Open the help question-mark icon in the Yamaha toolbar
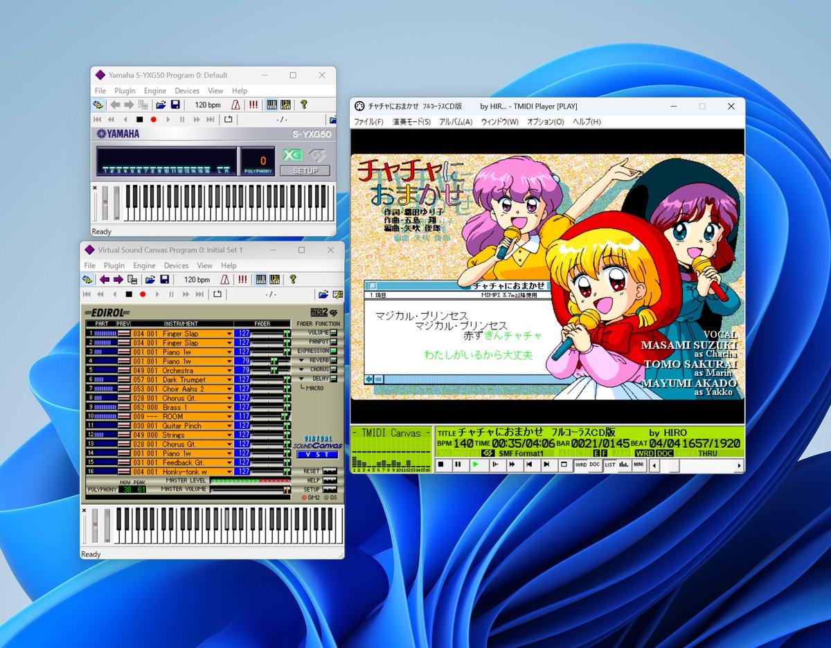 pyautogui.click(x=303, y=105)
